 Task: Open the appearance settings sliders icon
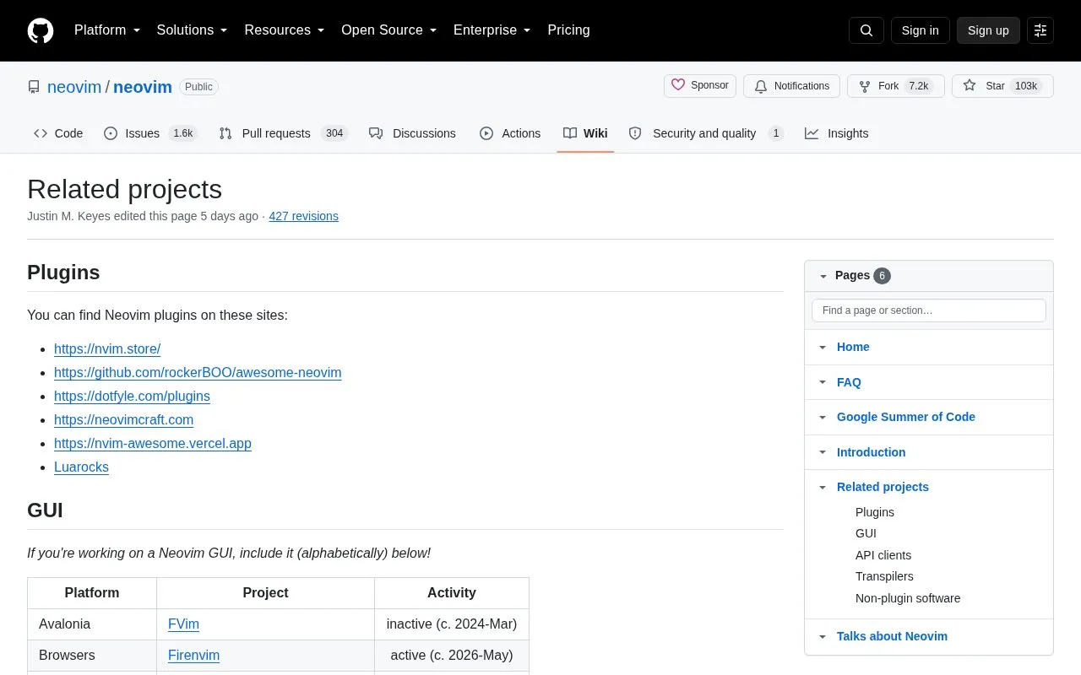(1040, 30)
